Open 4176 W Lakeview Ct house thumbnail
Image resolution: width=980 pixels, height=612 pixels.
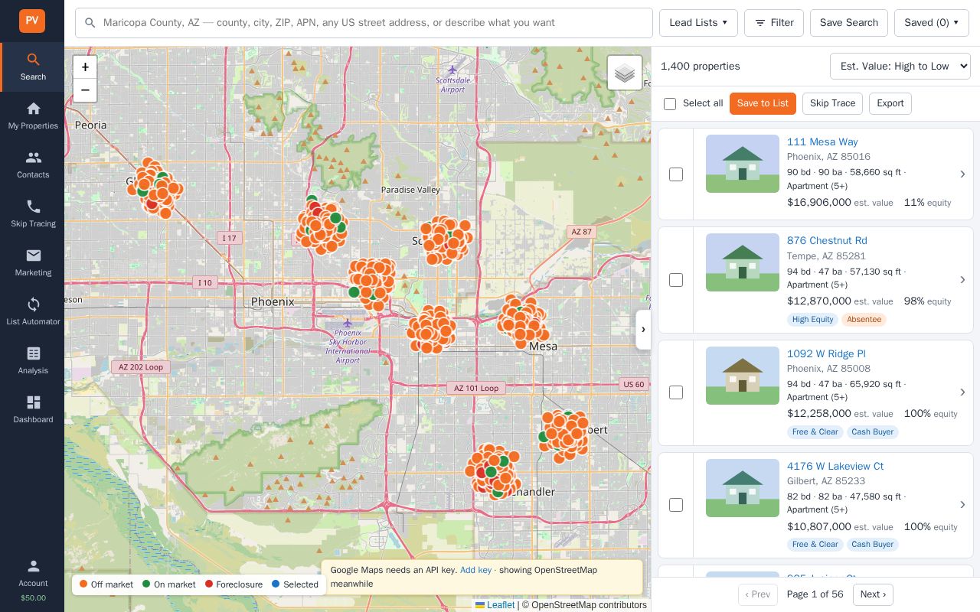743,488
